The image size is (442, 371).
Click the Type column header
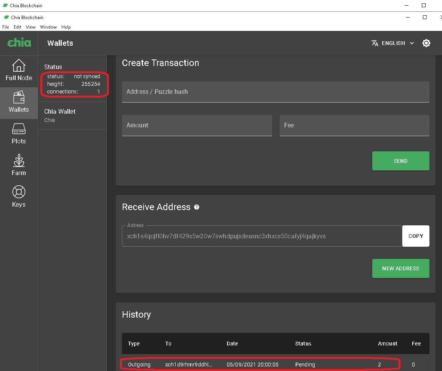point(134,344)
